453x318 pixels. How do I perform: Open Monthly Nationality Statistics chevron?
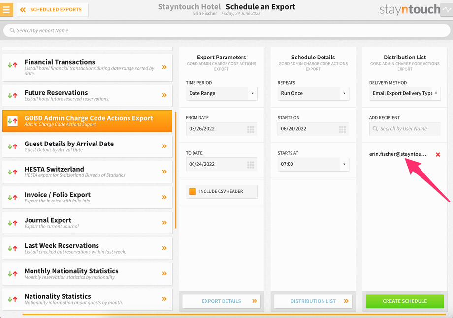click(164, 273)
